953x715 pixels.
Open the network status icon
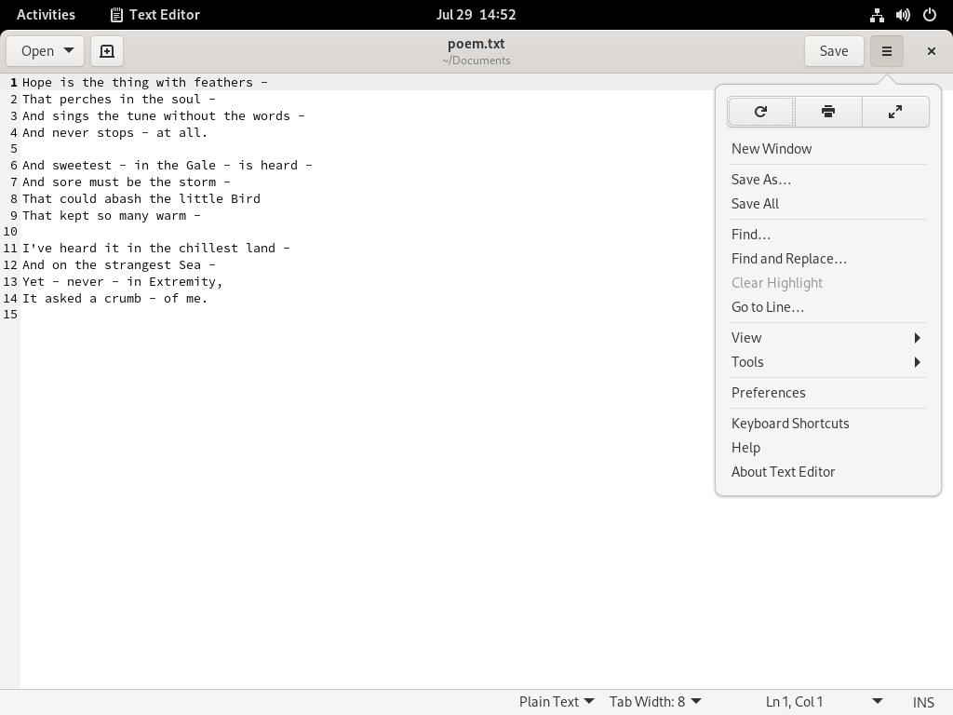point(877,15)
